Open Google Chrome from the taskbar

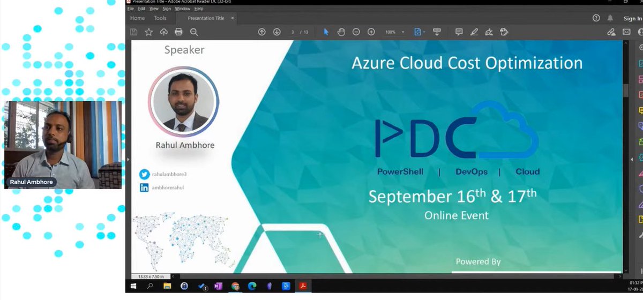tap(235, 286)
